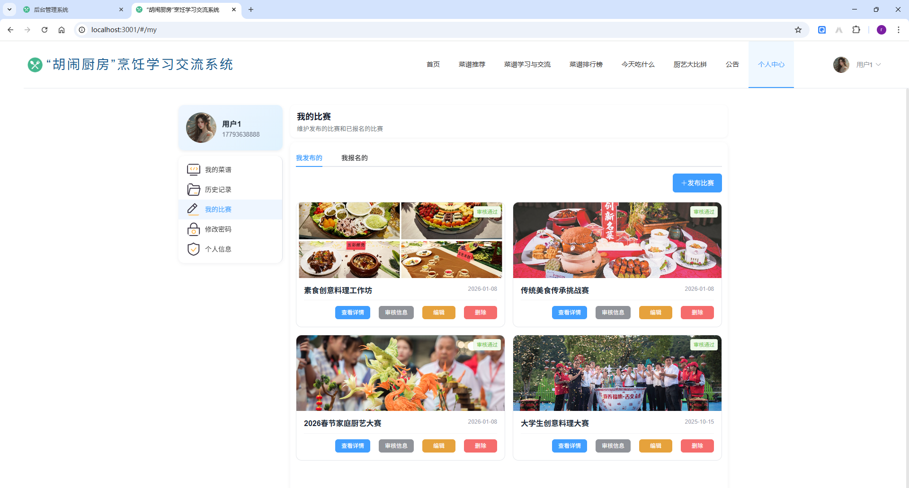
Task: Open 今天吃什么 navigation item
Action: click(x=638, y=65)
